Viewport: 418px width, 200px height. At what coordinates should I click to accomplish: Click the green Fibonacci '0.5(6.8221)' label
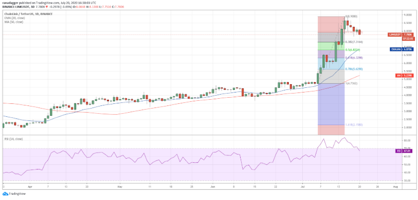coord(353,50)
